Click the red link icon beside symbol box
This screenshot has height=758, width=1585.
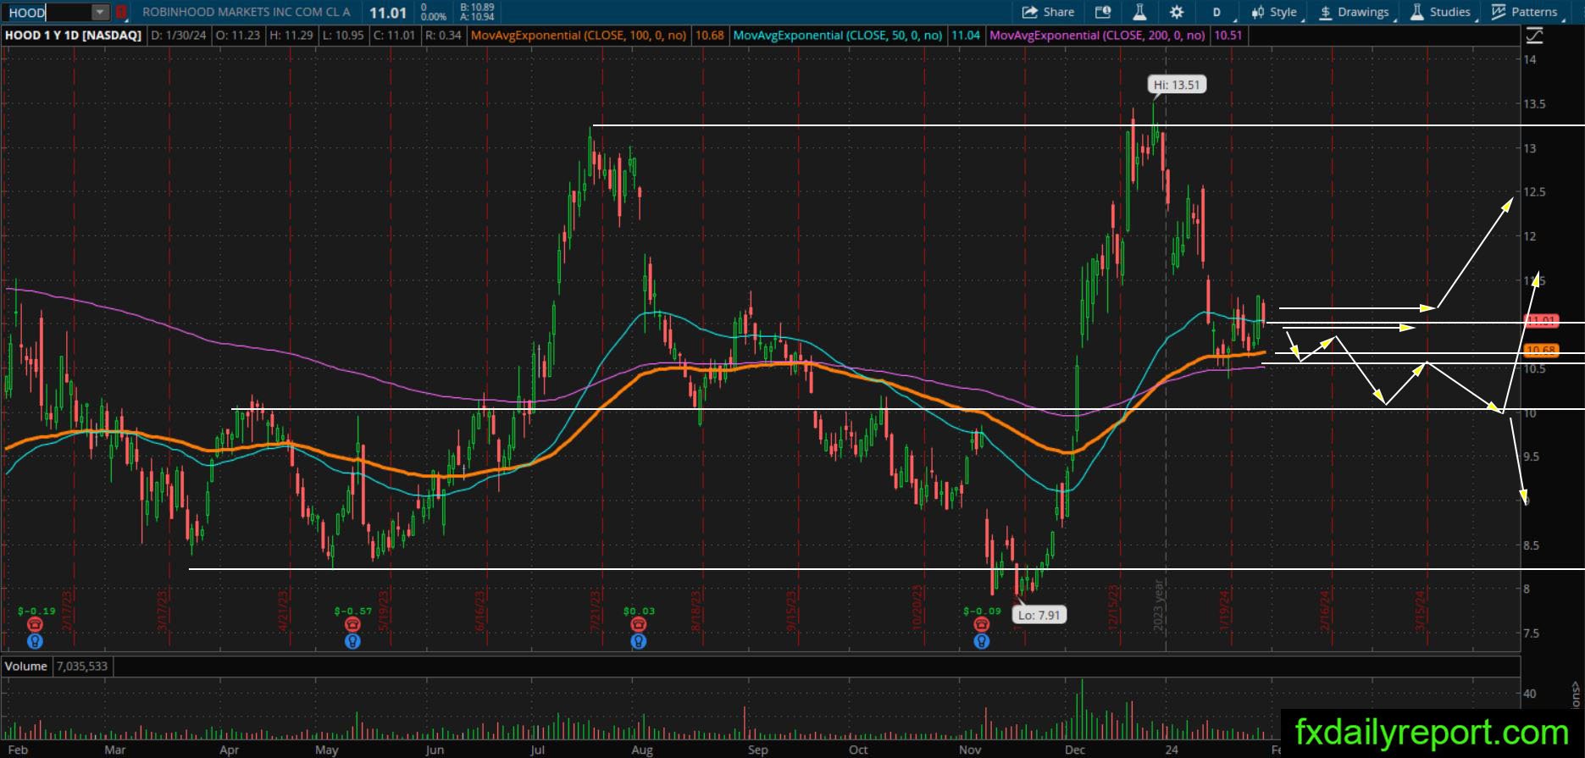pyautogui.click(x=121, y=13)
